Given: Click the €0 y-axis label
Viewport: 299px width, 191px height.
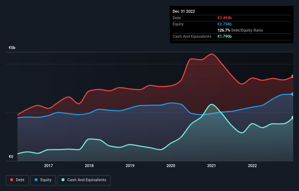Looking at the screenshot, I should 11,157.
